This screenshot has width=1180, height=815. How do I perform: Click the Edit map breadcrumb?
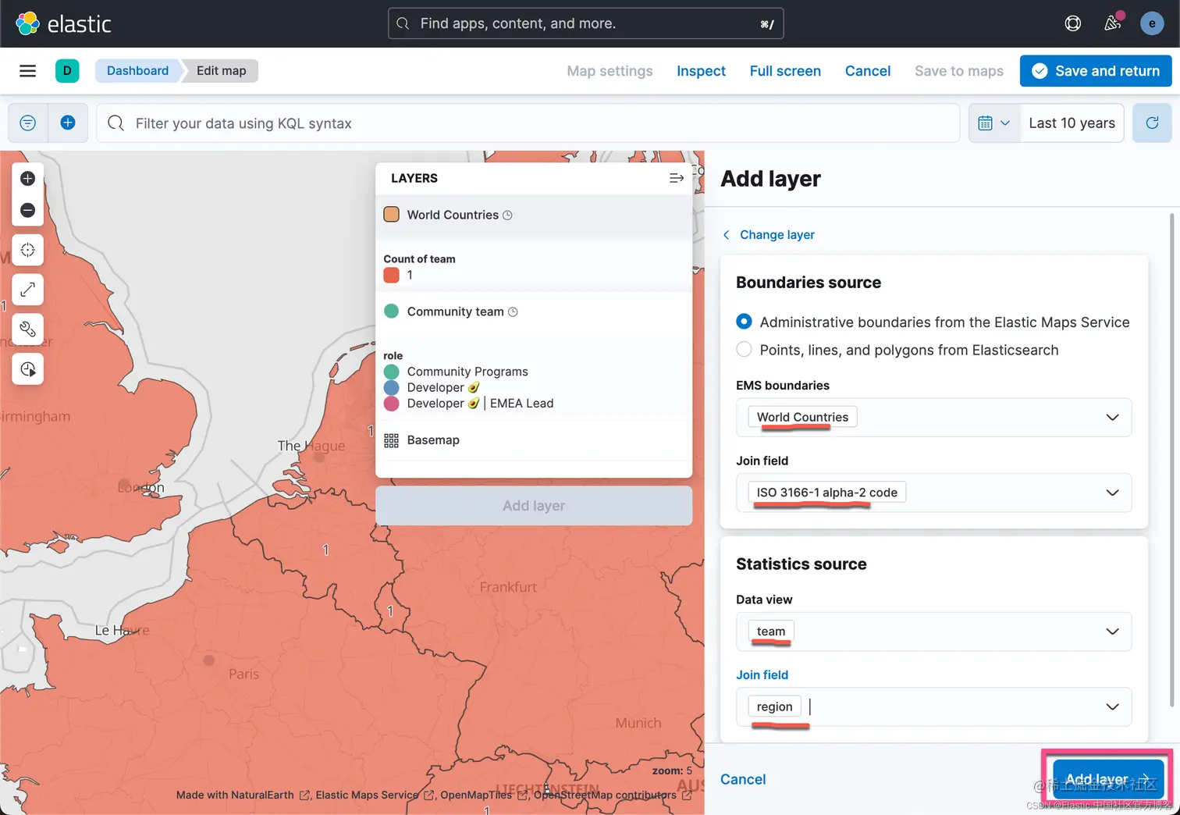222,71
